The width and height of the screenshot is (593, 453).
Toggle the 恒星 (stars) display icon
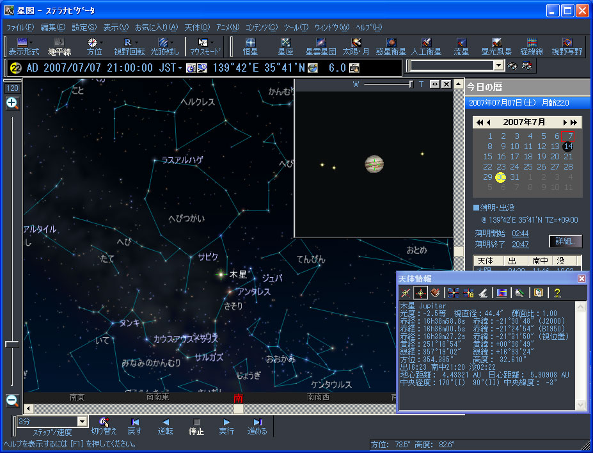249,43
